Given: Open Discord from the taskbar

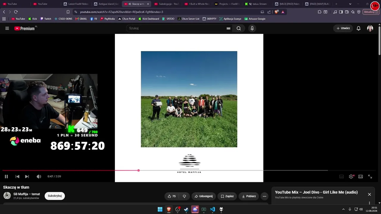Looking at the screenshot, I should (x=195, y=209).
